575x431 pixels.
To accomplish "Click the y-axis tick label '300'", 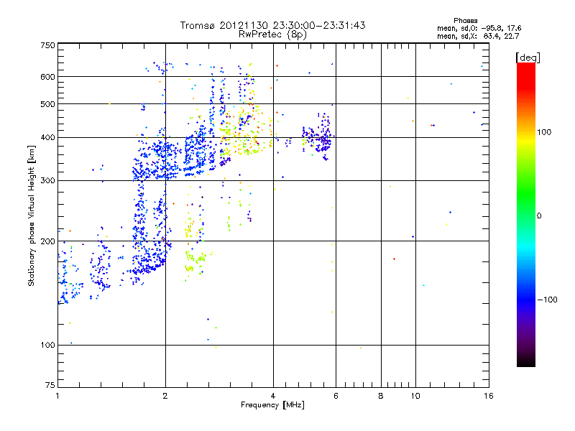I will coord(47,180).
